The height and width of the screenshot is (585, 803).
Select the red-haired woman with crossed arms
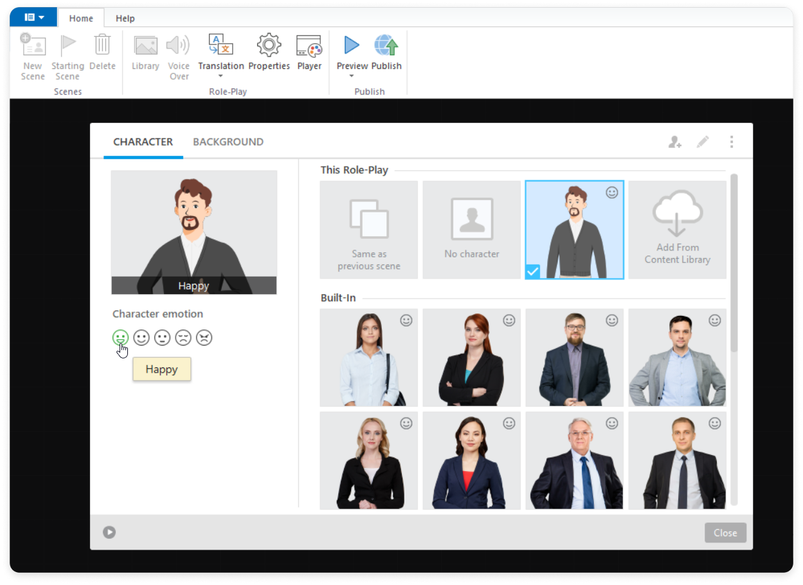pyautogui.click(x=472, y=358)
